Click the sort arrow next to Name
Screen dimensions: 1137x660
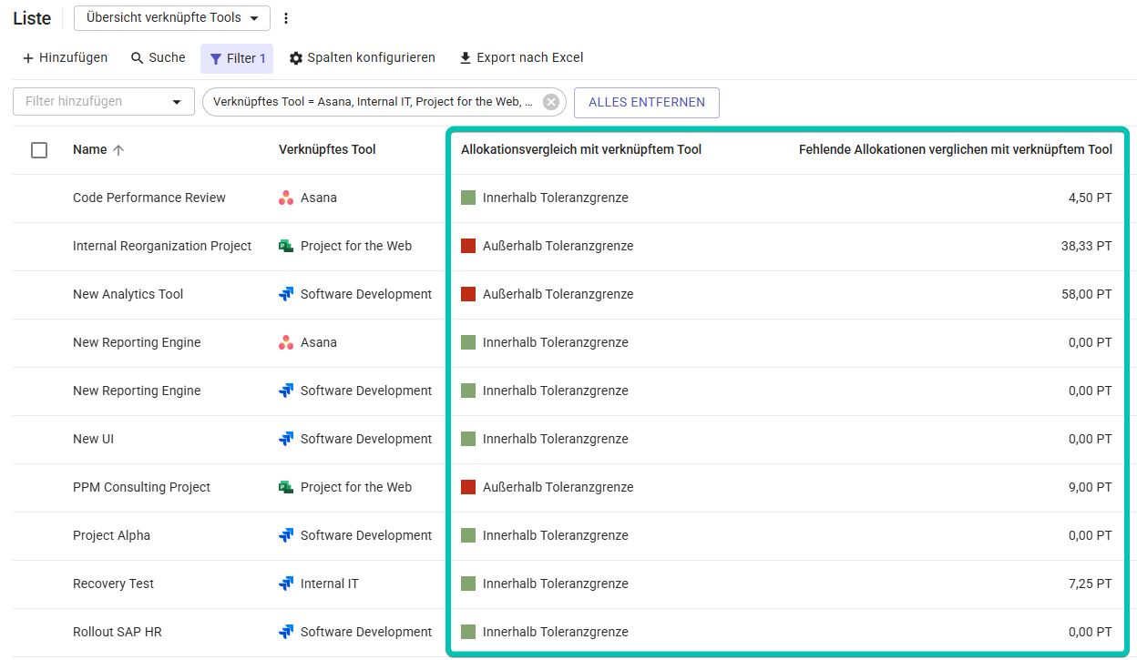(x=118, y=150)
